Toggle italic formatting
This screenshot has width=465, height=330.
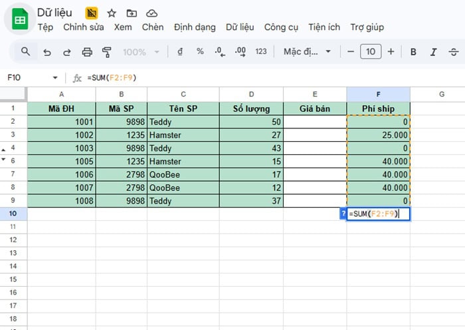(433, 52)
